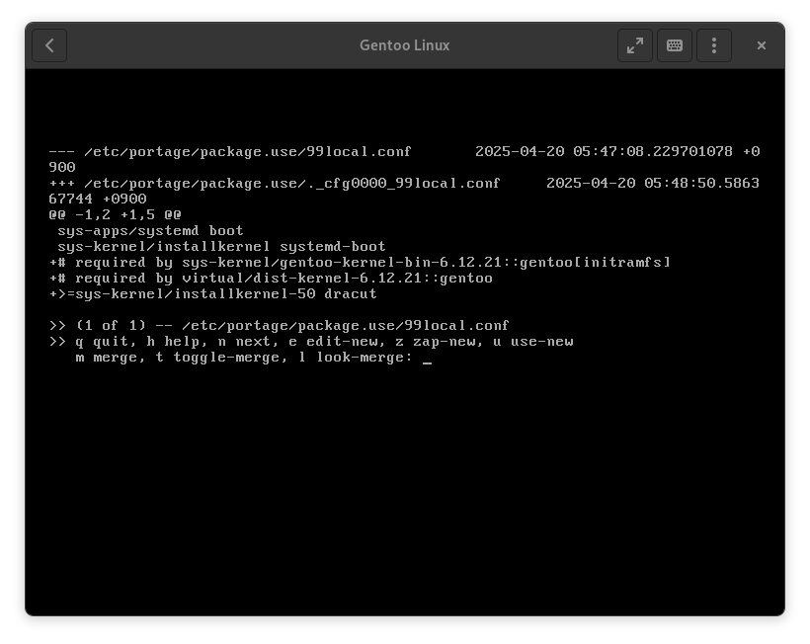Click the Gentoo Linux window title
This screenshot has width=810, height=644.
pos(404,45)
